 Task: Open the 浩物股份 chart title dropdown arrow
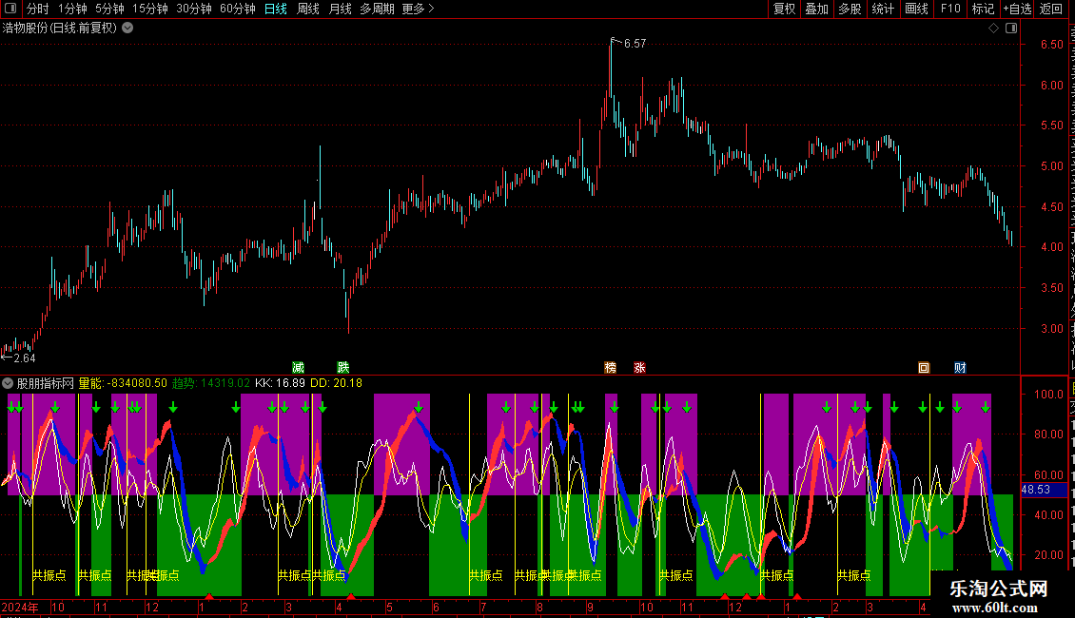tap(127, 29)
